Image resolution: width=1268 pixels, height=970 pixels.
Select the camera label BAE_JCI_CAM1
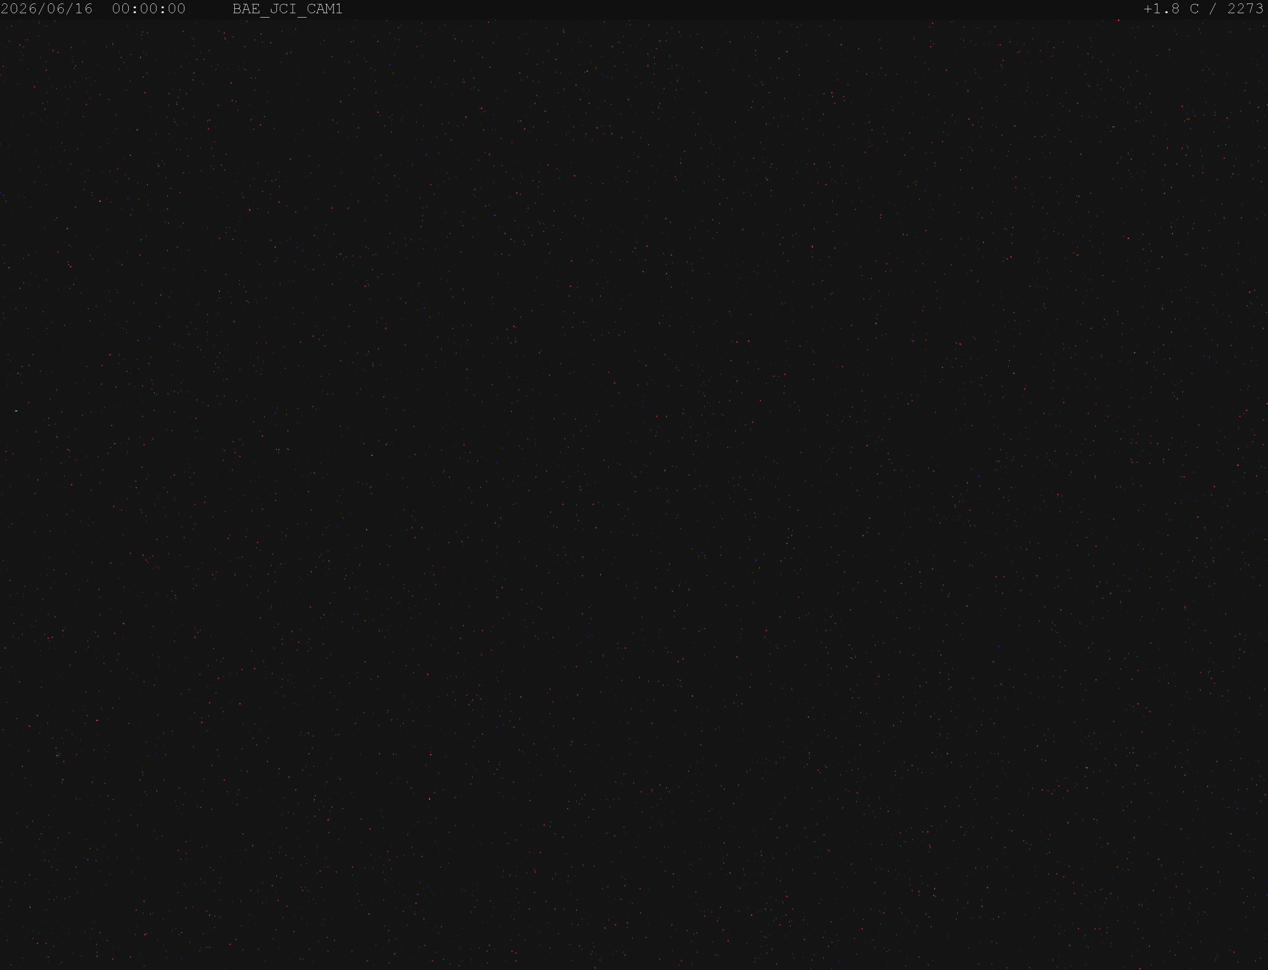[x=287, y=9]
